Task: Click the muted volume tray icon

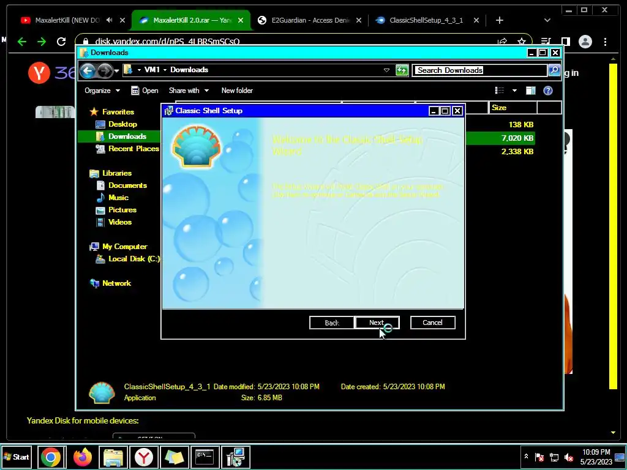Action: click(568, 457)
